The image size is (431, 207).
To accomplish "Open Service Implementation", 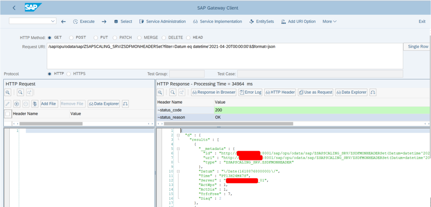I will pos(218,21).
